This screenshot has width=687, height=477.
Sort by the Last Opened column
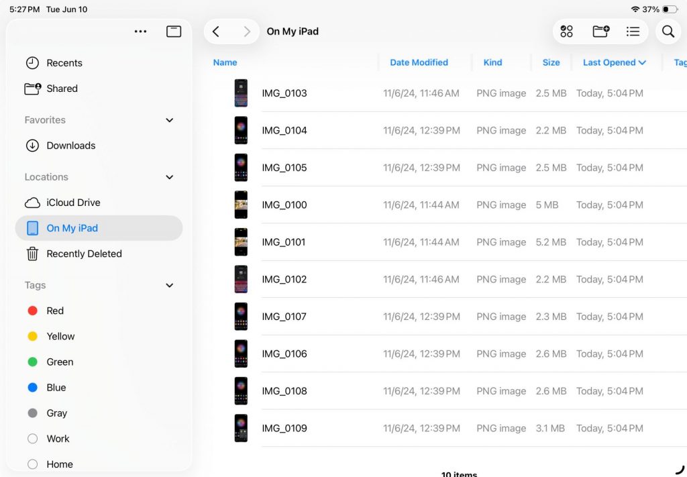[x=613, y=62]
